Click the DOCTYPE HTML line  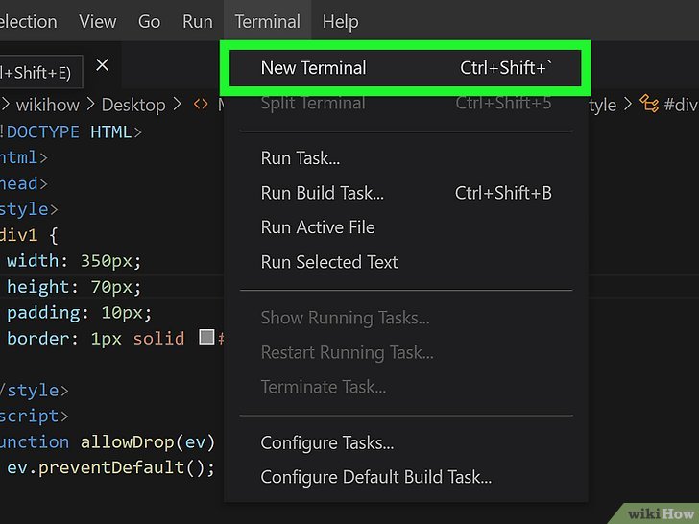click(x=70, y=131)
